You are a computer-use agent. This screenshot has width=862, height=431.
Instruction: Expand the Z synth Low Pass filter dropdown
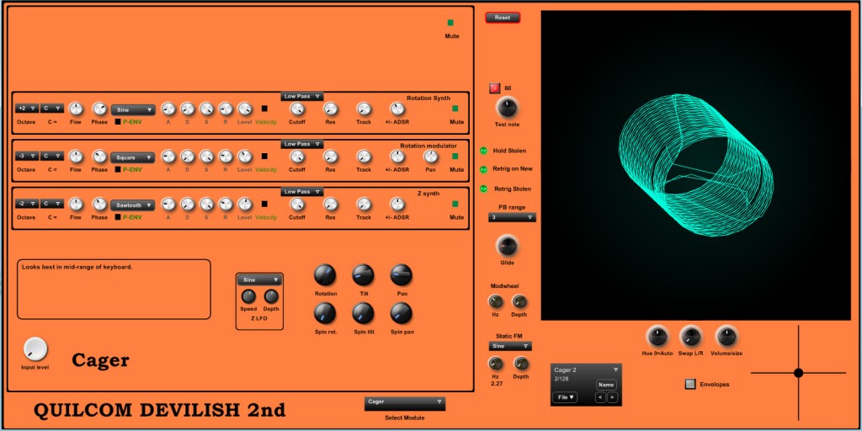pos(302,192)
